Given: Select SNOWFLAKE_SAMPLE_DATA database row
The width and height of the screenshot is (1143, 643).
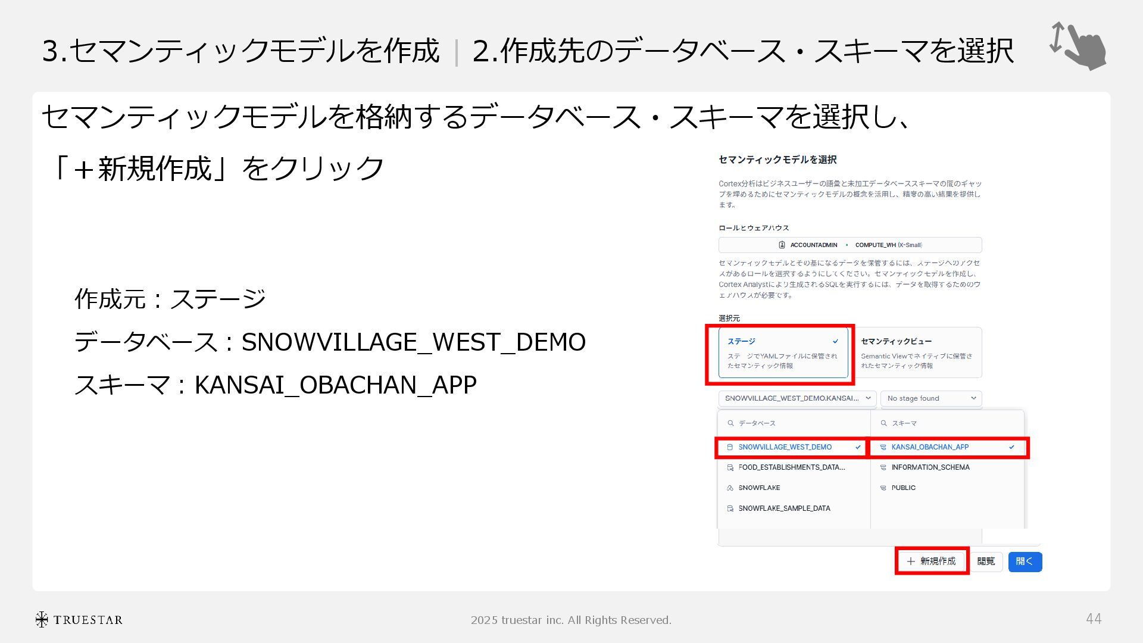Looking at the screenshot, I should coord(793,508).
